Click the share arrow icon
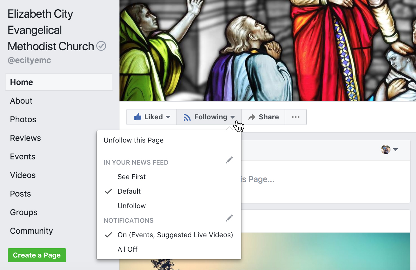The height and width of the screenshot is (270, 416). tap(252, 117)
